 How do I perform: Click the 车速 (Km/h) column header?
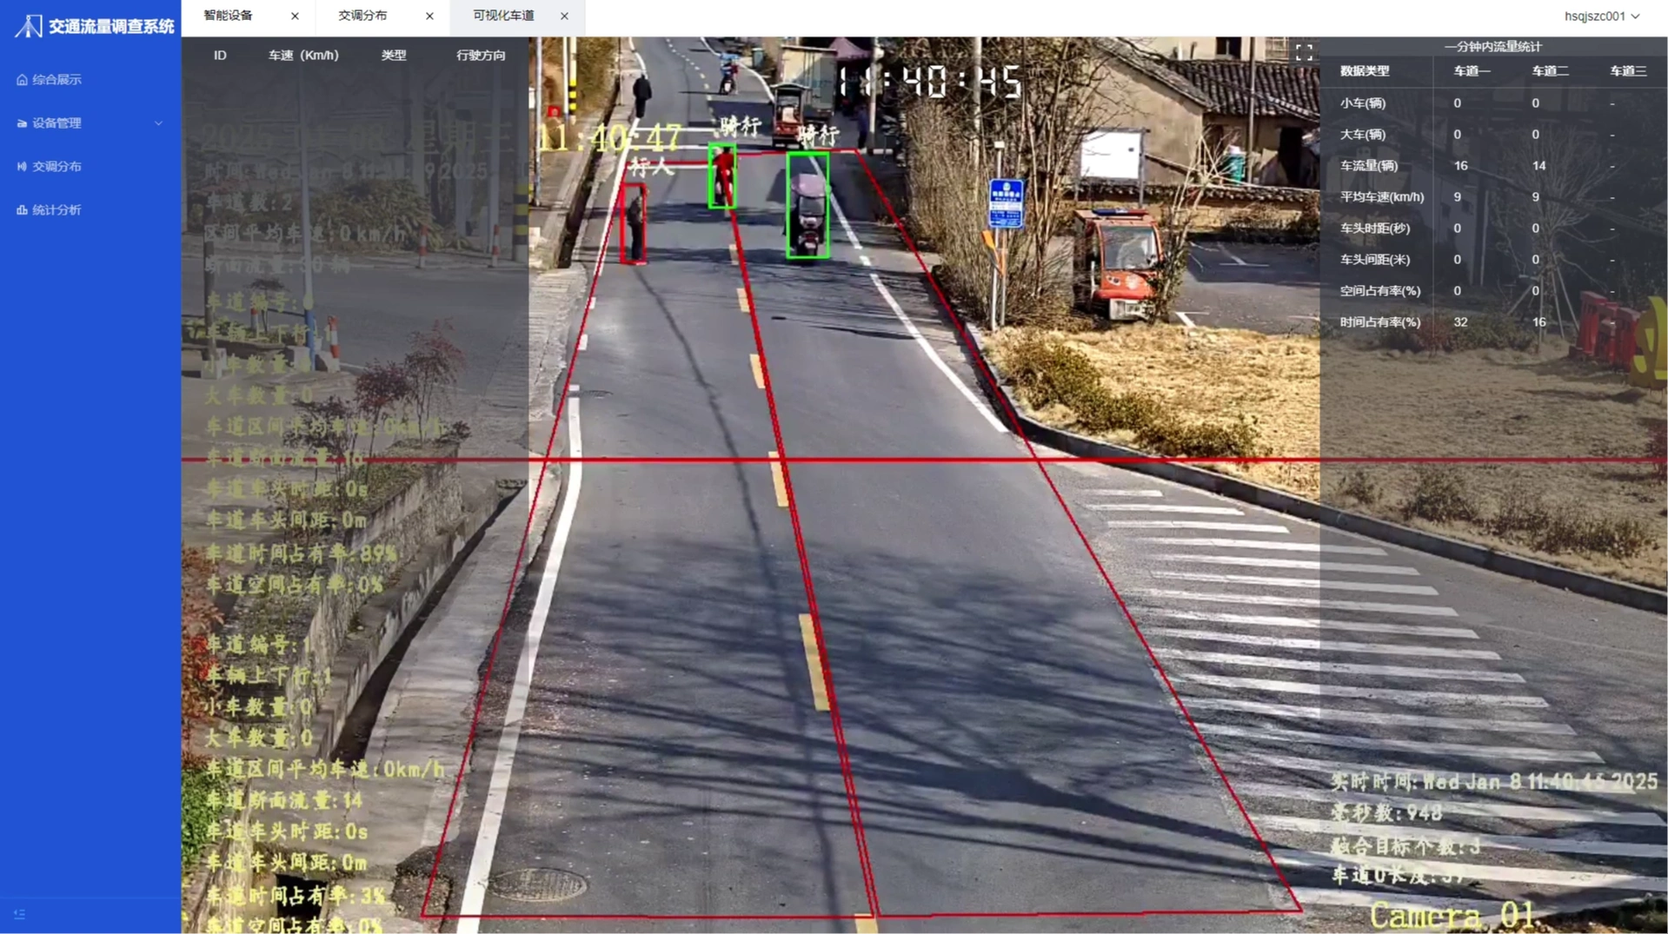click(x=303, y=56)
